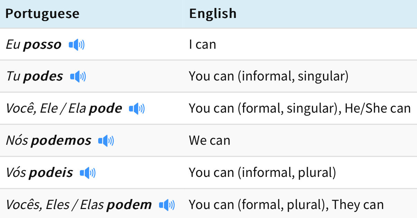The height and width of the screenshot is (218, 417).
Task: Click the bold word podeis
Action: point(51,173)
